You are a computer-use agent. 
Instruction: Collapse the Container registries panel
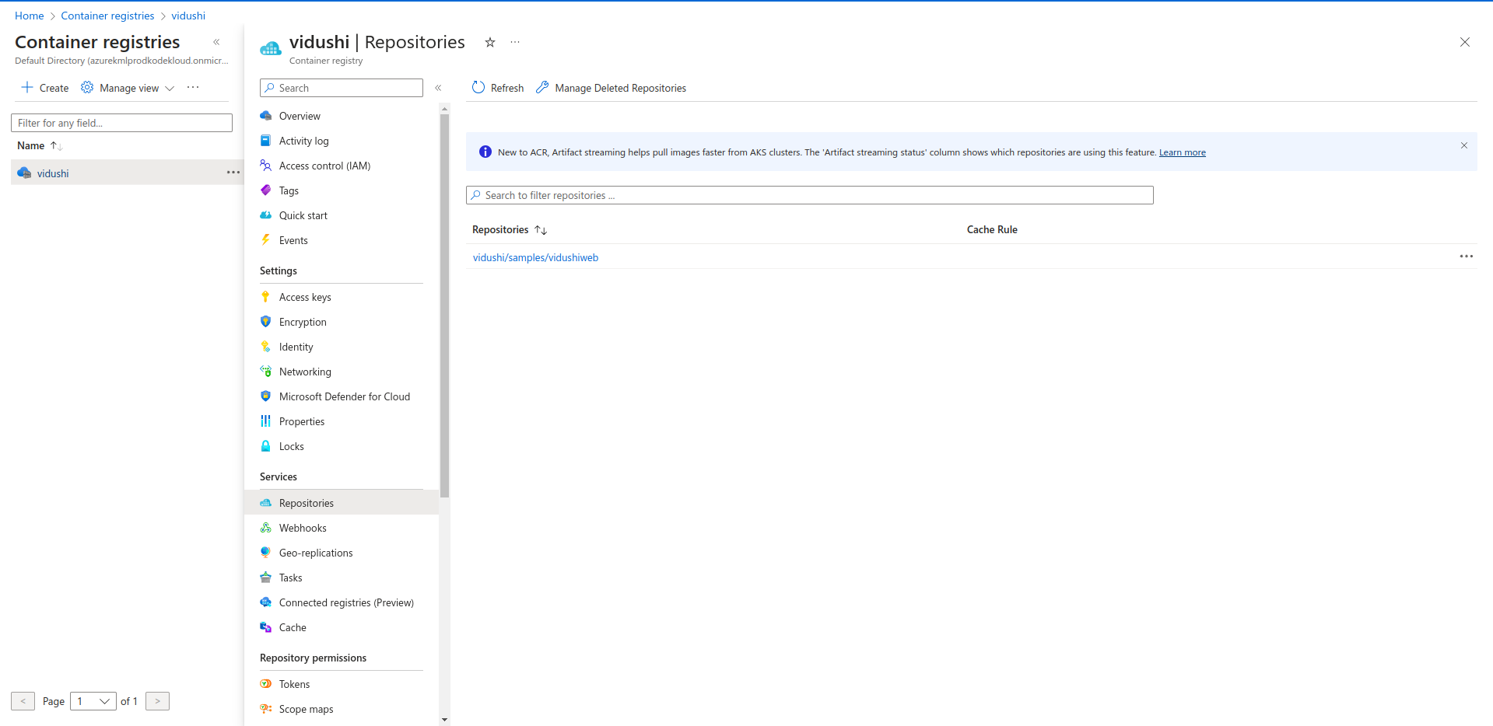click(216, 42)
